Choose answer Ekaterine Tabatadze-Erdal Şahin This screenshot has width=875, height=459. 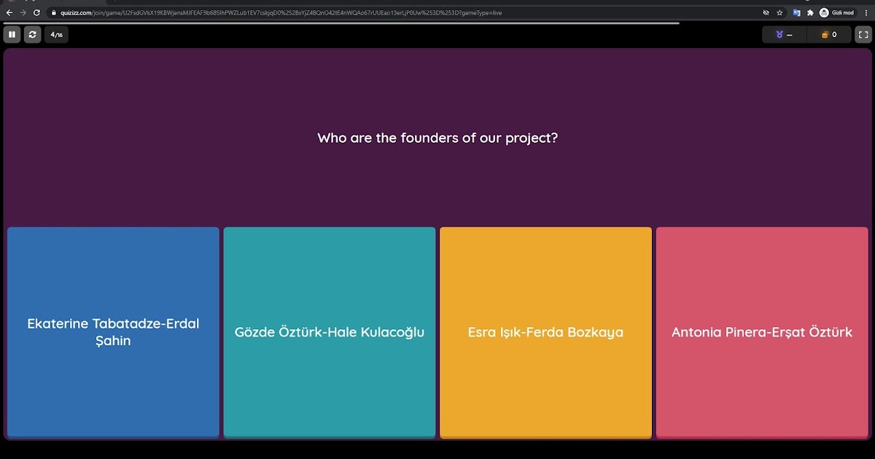pyautogui.click(x=113, y=331)
